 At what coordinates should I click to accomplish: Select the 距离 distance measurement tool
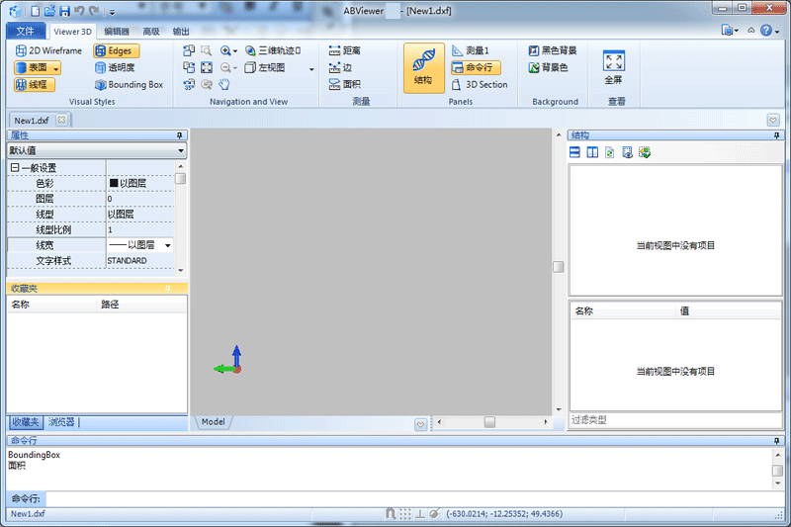pyautogui.click(x=345, y=50)
